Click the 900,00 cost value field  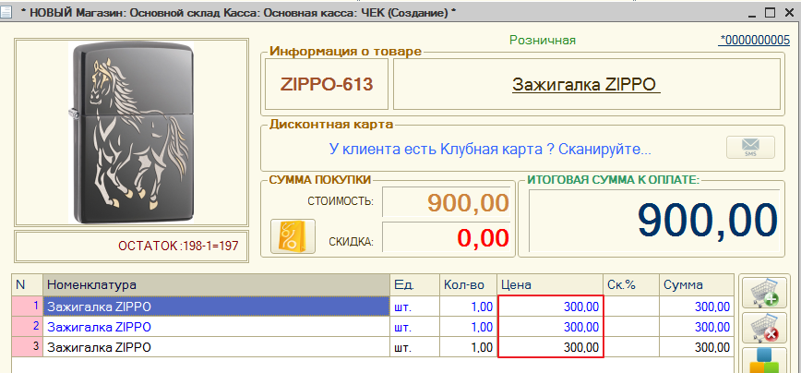pos(447,202)
